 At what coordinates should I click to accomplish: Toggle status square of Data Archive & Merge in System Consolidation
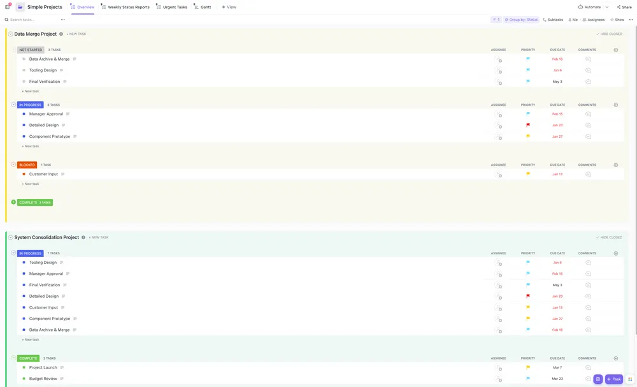(x=24, y=330)
